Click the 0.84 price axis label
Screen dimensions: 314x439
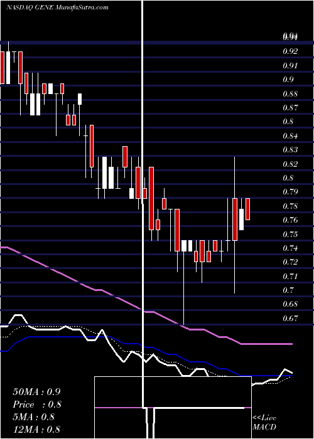coord(290,136)
